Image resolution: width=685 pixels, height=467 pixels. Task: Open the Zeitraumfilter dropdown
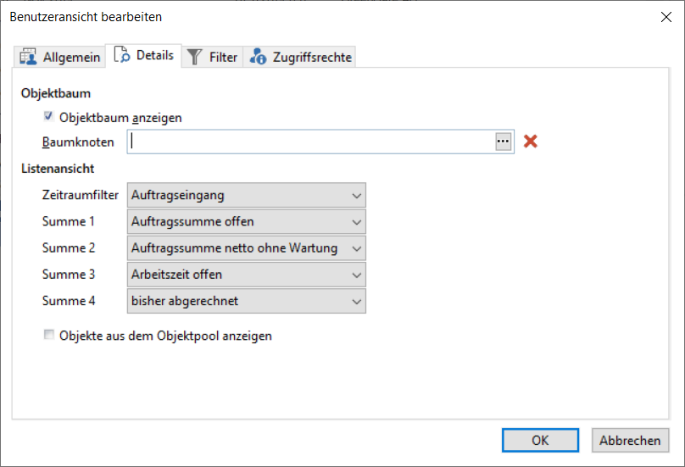coord(247,195)
